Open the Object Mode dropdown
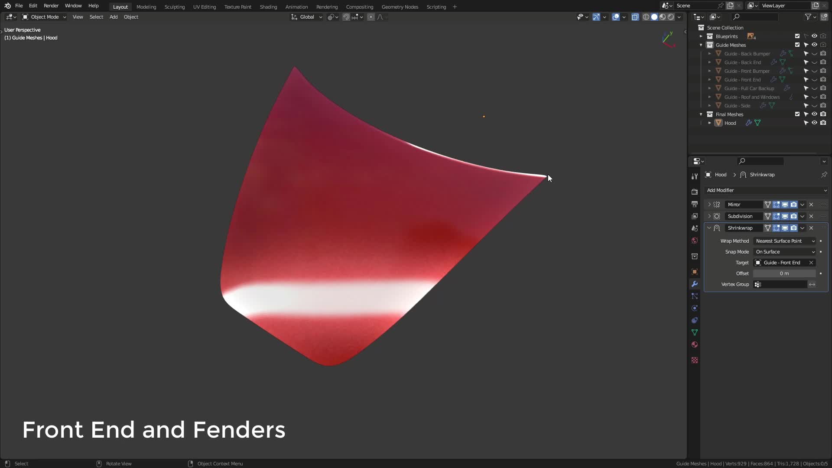The width and height of the screenshot is (832, 468). click(44, 17)
